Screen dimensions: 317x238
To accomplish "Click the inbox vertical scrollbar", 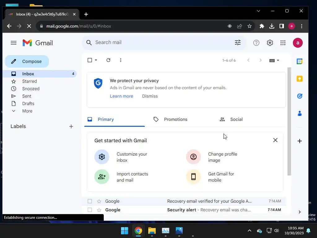I will coord(289,121).
